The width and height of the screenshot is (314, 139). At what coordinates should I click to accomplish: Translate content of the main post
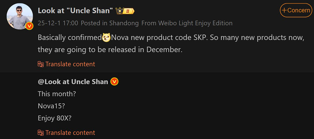pos(70,64)
